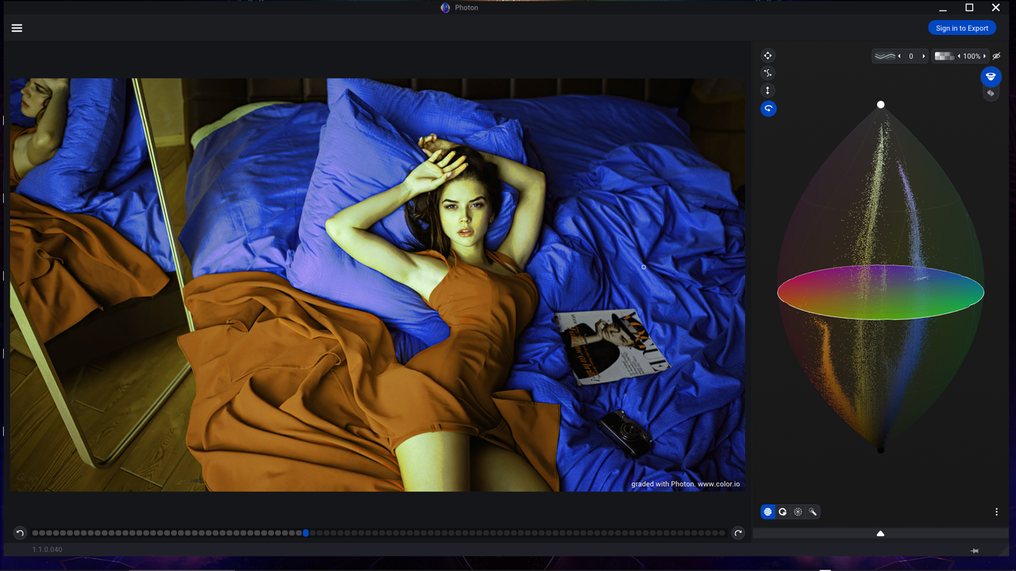Click the version text 1.1.0.040
The image size is (1016, 571).
tap(48, 550)
